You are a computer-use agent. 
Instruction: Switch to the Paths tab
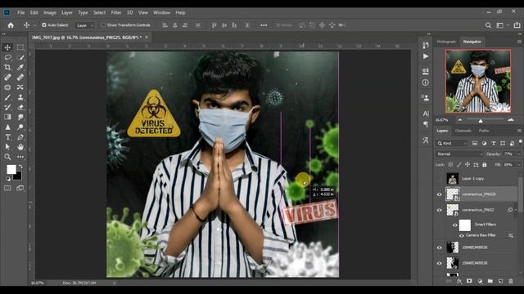pos(484,131)
